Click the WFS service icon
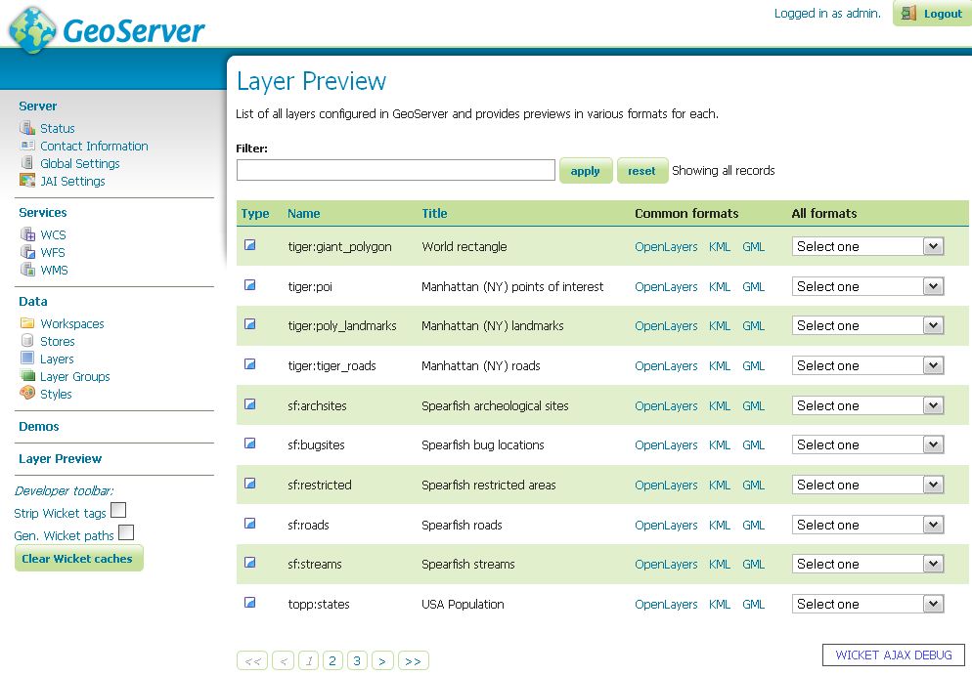 click(27, 251)
